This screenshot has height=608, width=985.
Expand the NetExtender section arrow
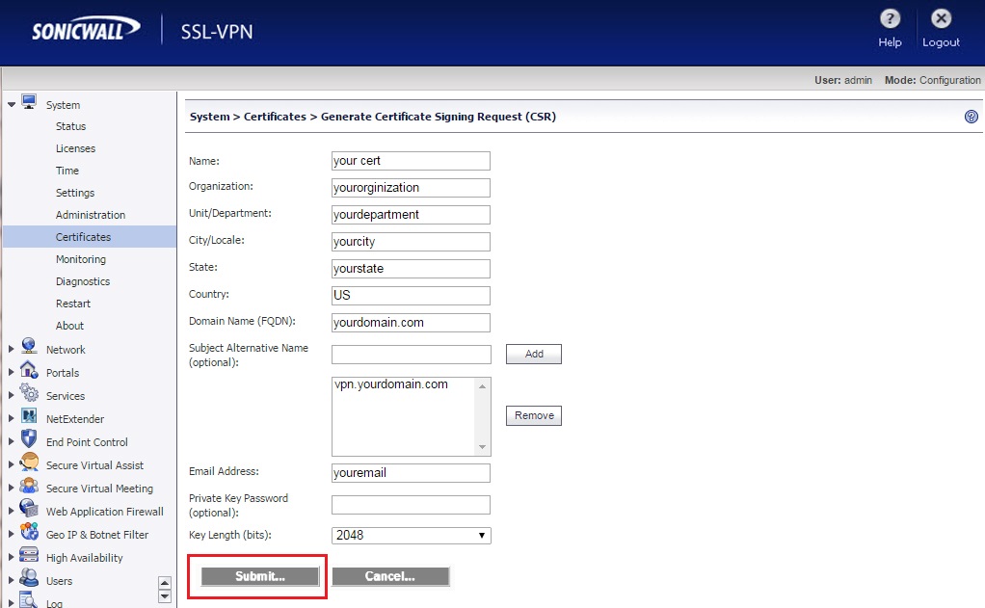[12, 419]
